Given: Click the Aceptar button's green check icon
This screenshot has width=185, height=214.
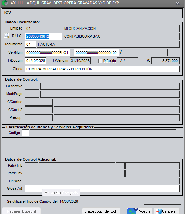Looking at the screenshot, I should click(x=132, y=211).
